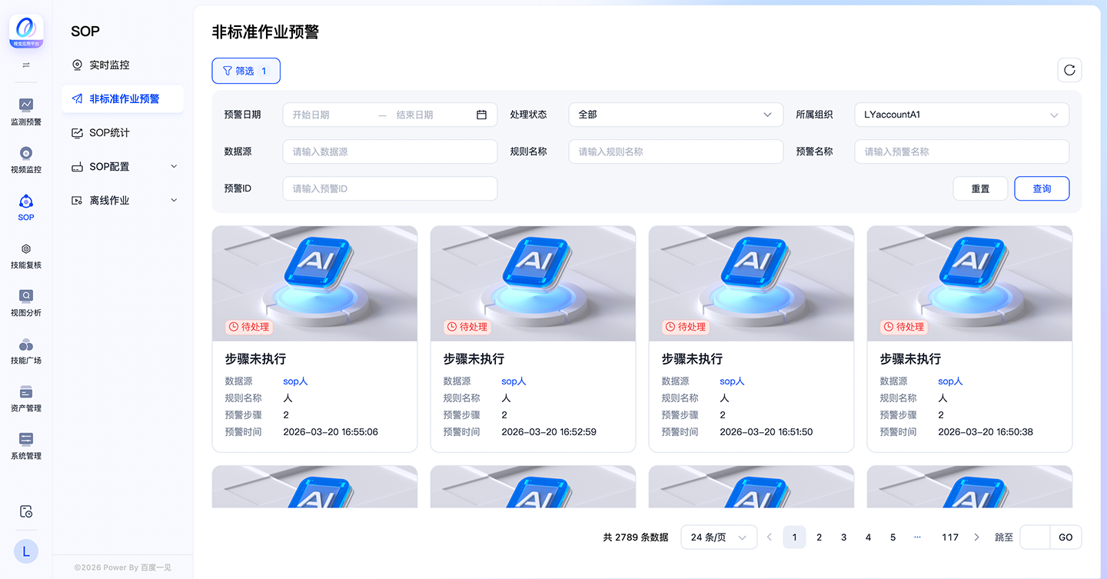Open the user avatar L menu
Viewport: 1107px width, 579px height.
tap(26, 551)
